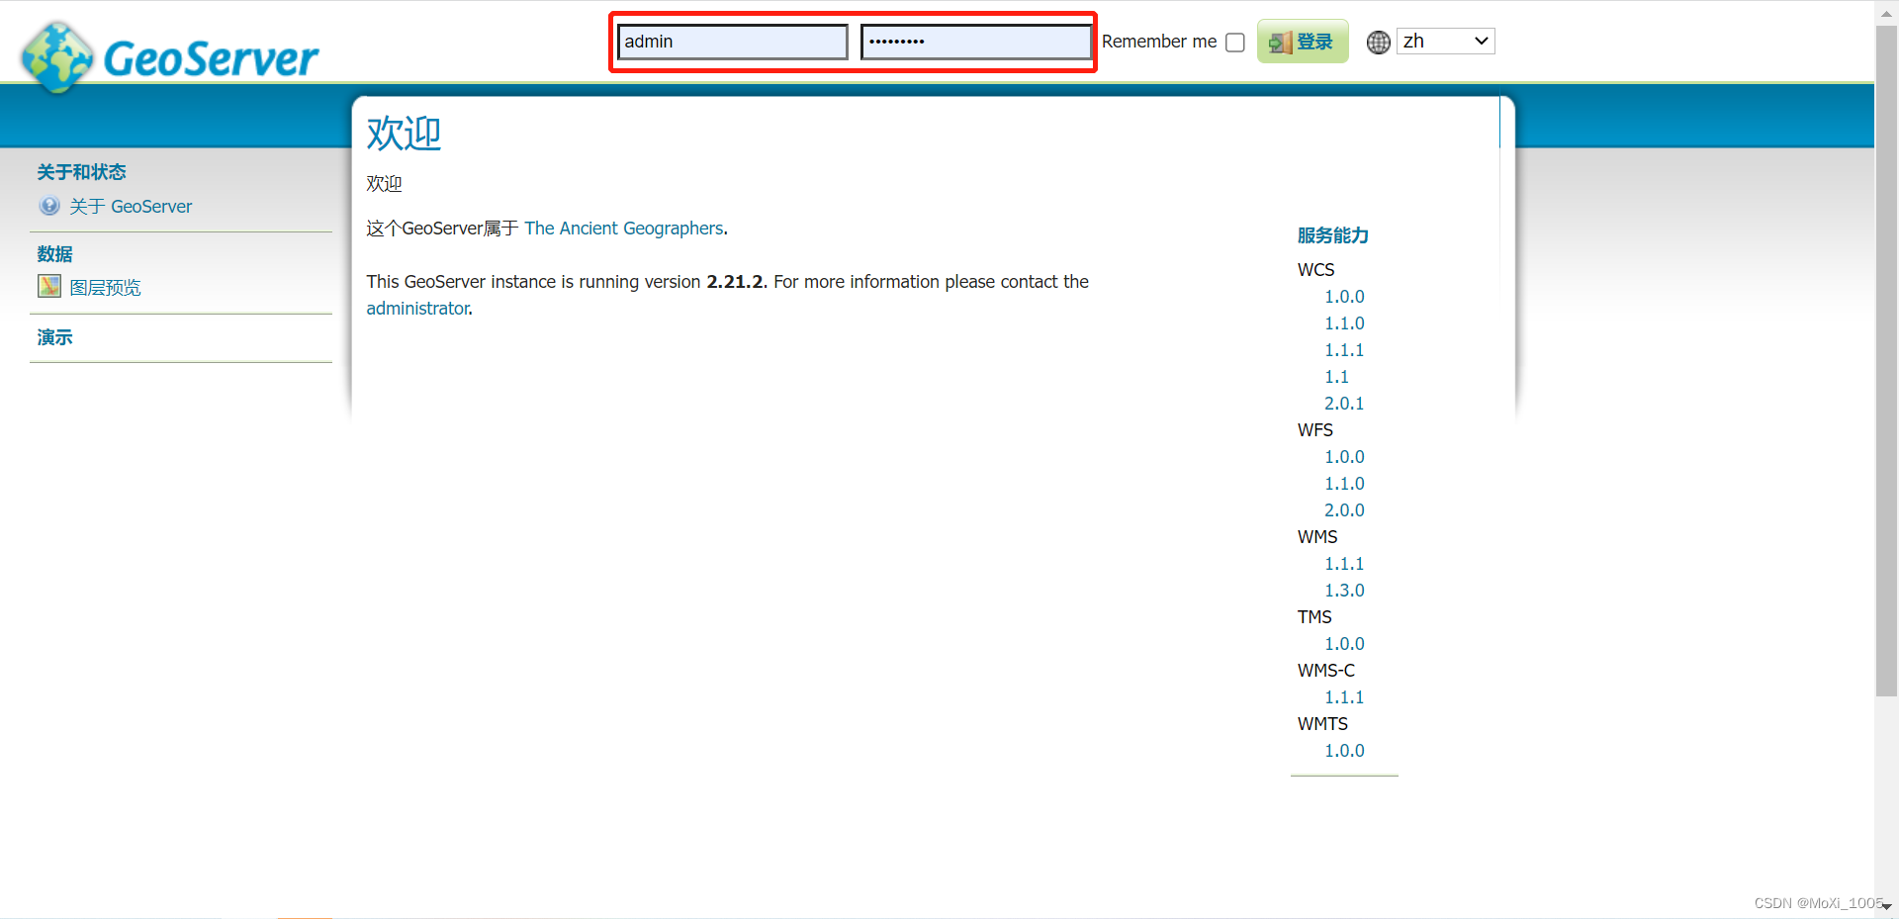Click the WCS service label

click(x=1315, y=270)
